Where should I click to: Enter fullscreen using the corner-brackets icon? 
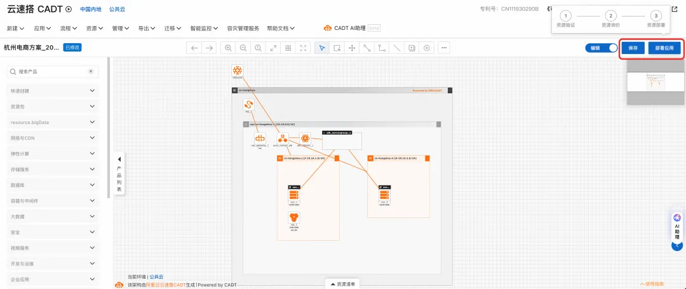303,48
